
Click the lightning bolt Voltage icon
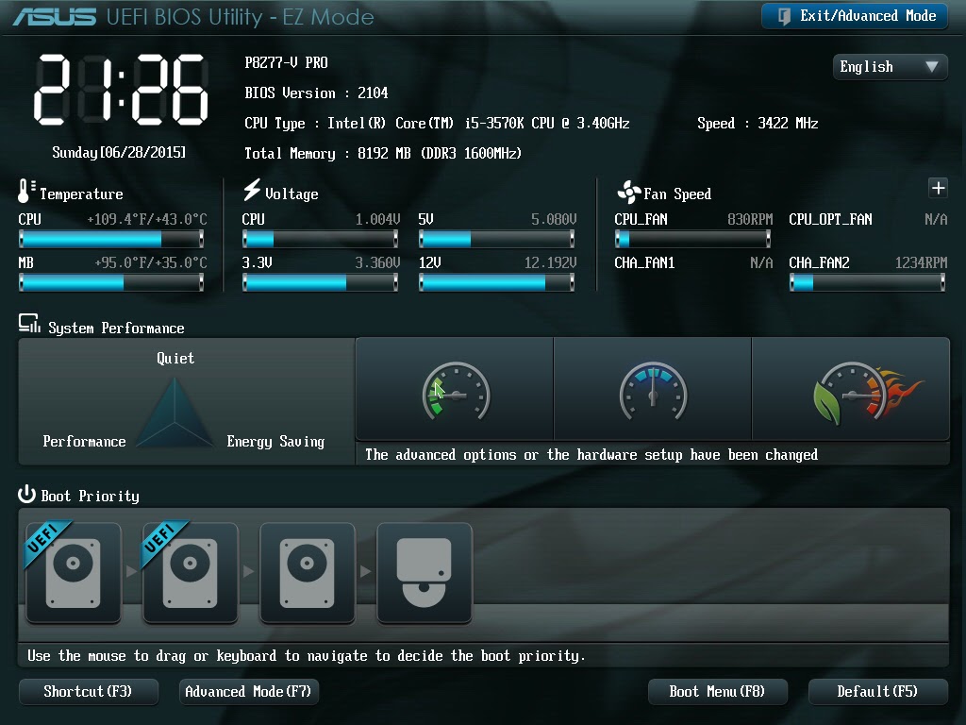pyautogui.click(x=251, y=190)
